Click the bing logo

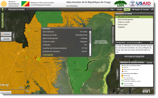[x=5, y=85]
